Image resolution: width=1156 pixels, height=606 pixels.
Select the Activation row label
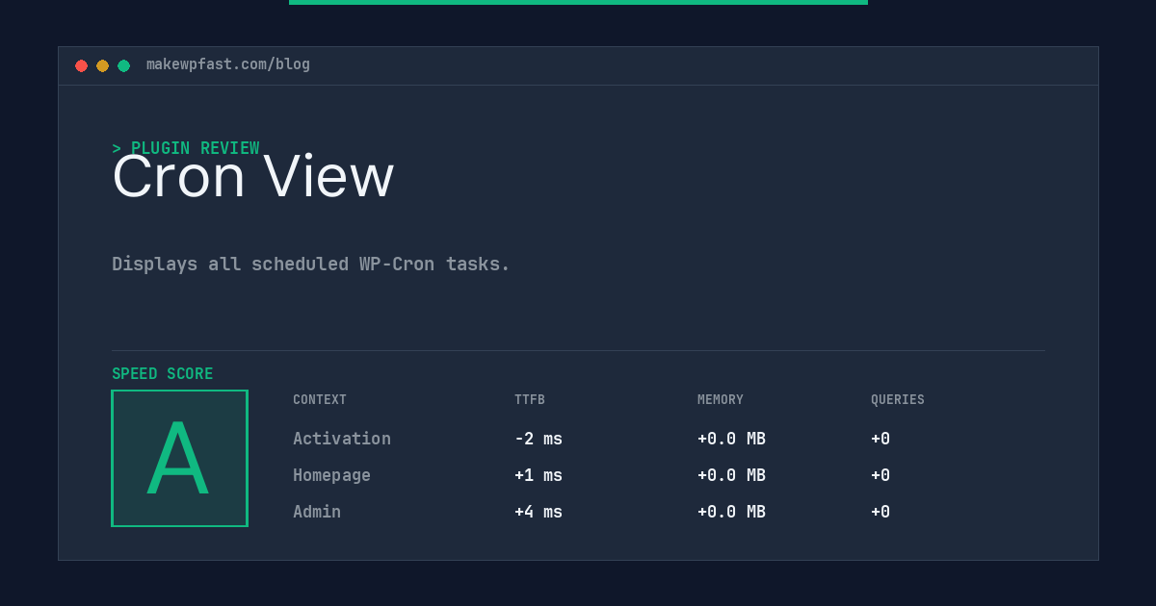(x=342, y=439)
